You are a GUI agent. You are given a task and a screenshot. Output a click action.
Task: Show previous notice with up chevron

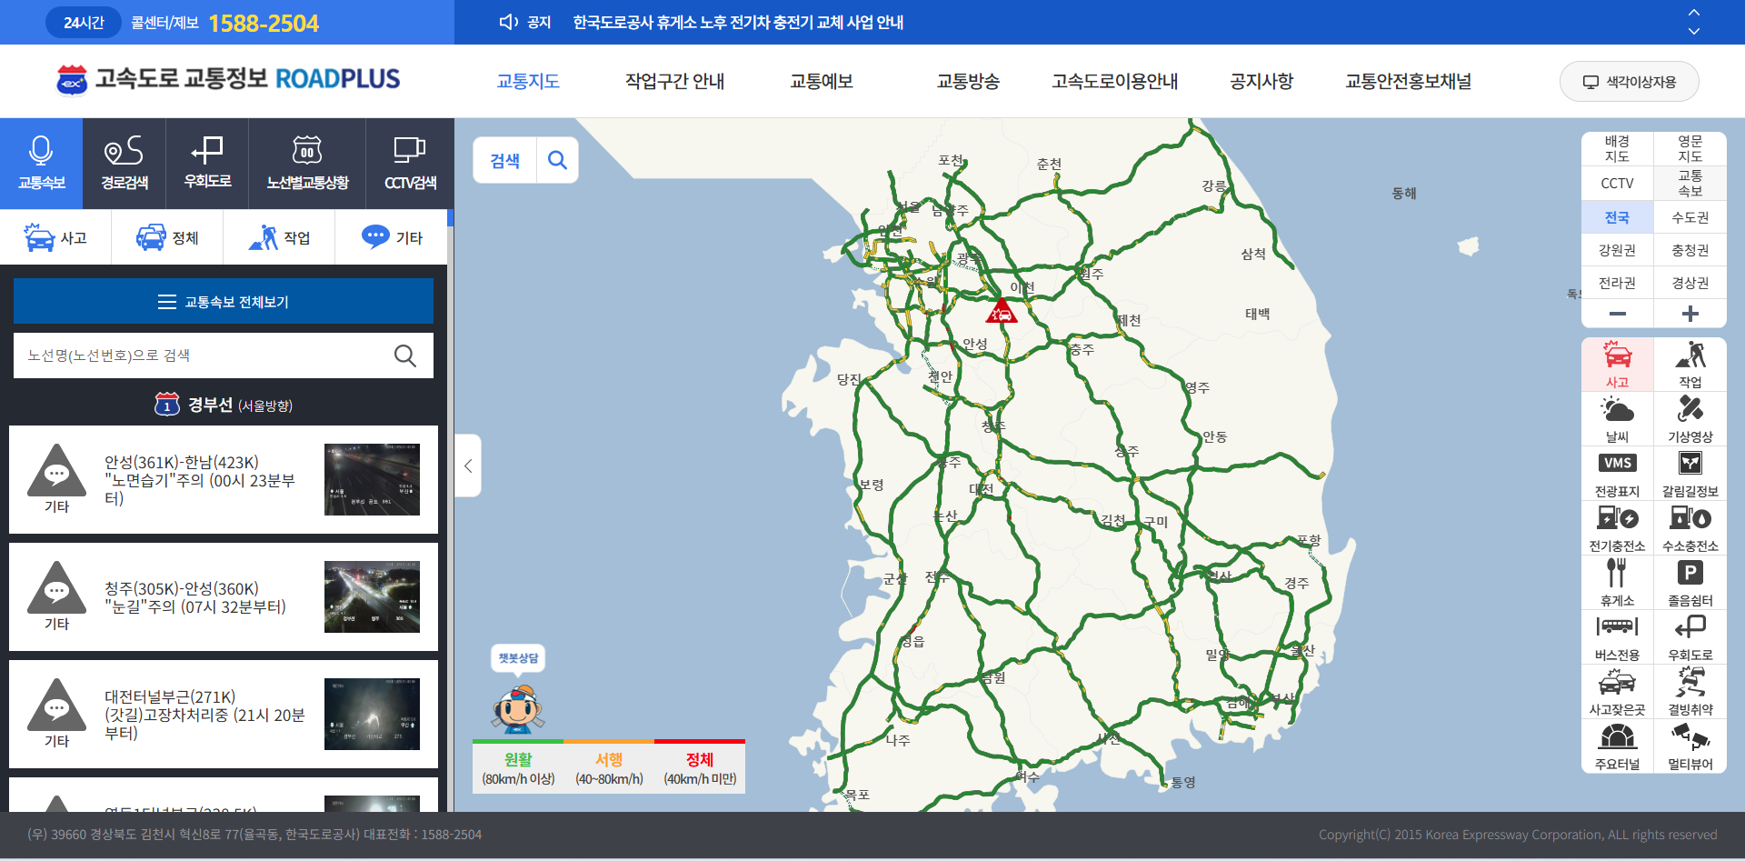pyautogui.click(x=1694, y=13)
